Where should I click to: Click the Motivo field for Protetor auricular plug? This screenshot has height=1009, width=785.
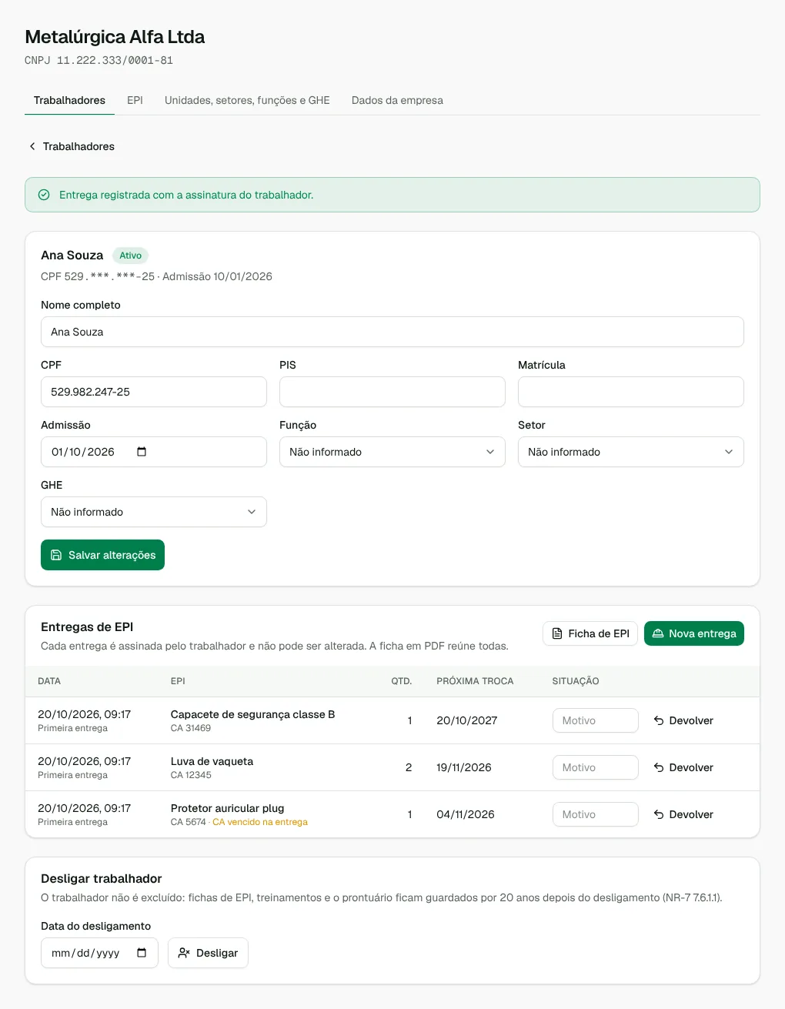(596, 814)
